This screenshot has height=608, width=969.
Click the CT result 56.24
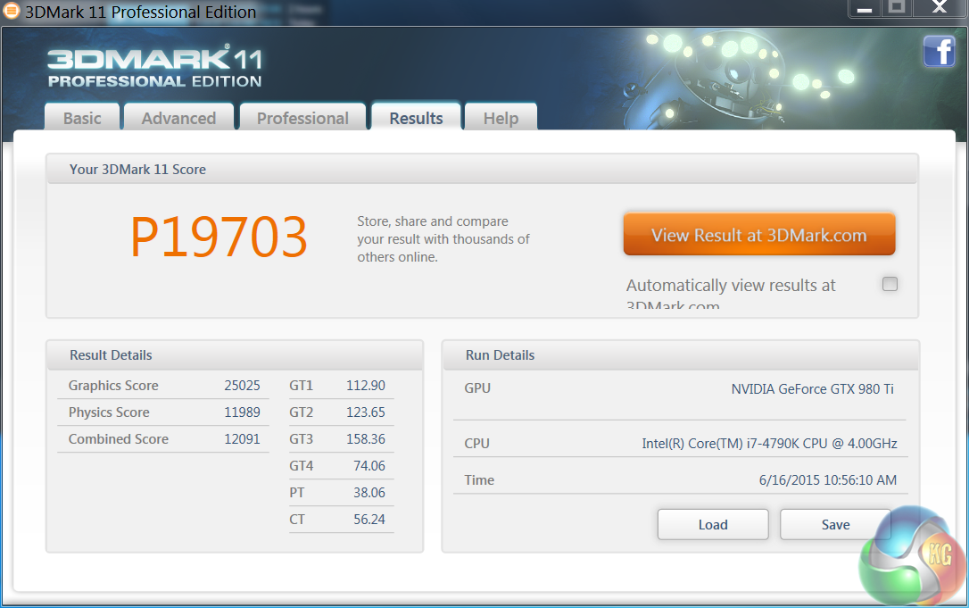coord(369,519)
